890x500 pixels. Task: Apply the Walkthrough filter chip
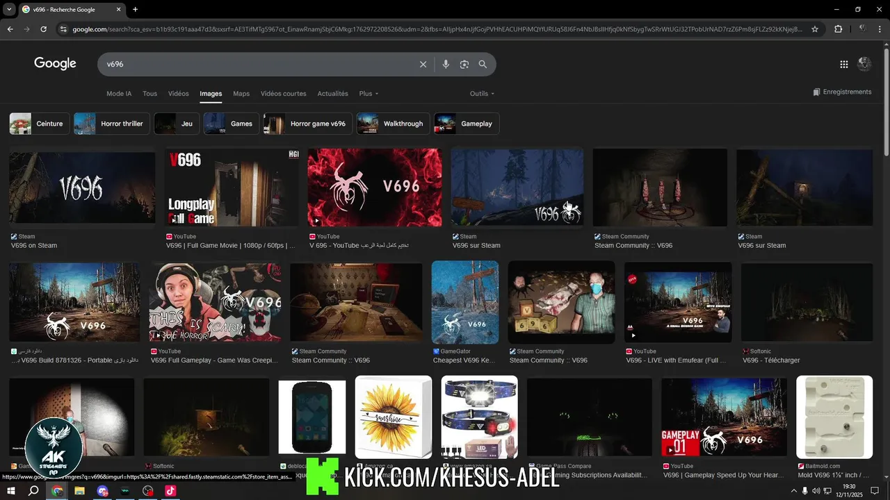pos(394,124)
